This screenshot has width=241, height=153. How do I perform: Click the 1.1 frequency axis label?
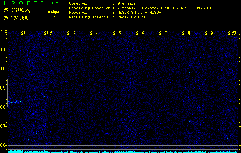pos(3,50)
